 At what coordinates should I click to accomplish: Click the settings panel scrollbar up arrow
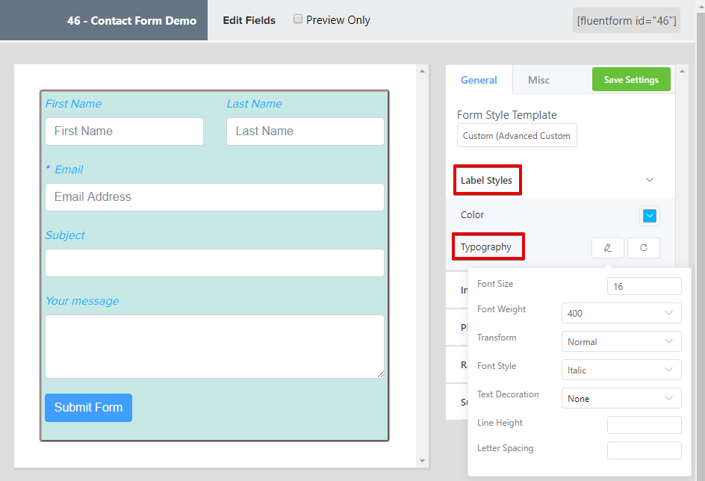[682, 71]
